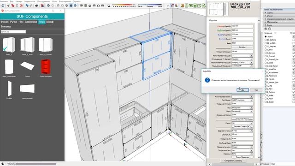Toggle visibility checkbox of 01_Options layer
This screenshot has height=166, width=295.
(x=294, y=40)
